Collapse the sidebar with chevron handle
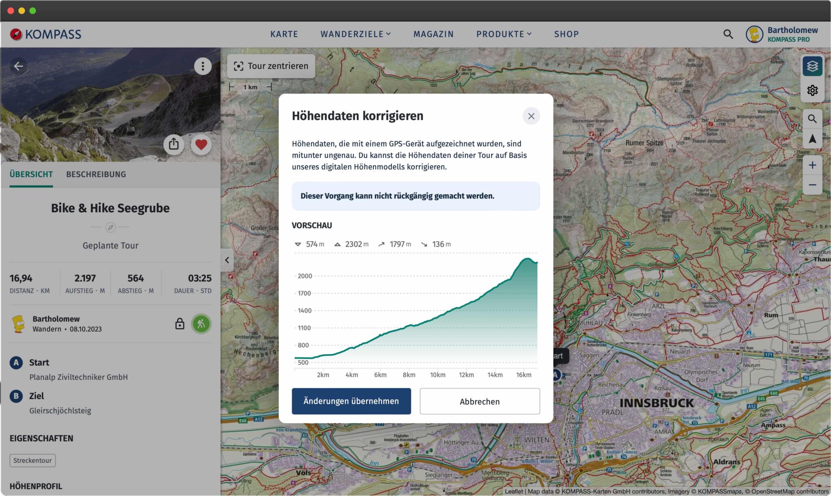The width and height of the screenshot is (831, 496). pos(227,260)
